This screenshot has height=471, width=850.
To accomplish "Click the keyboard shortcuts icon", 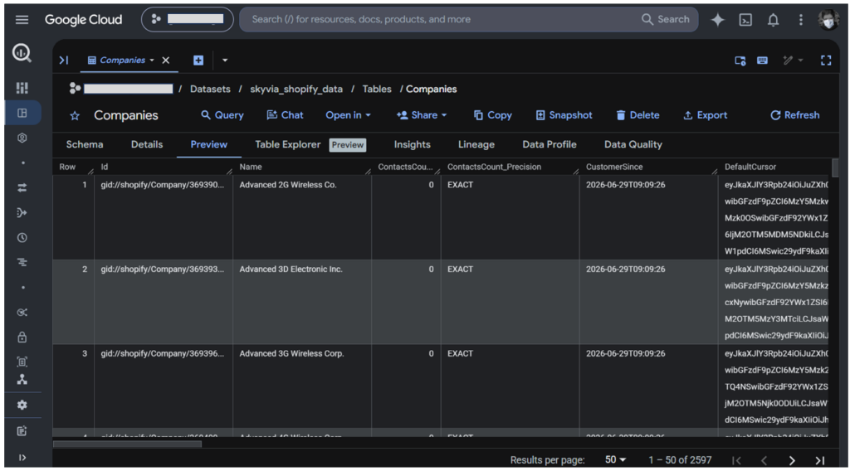I will pos(762,60).
